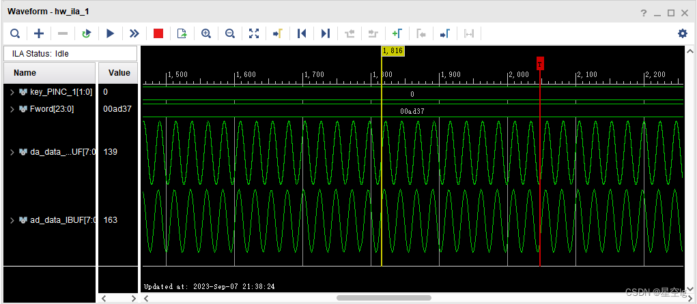Go to cursor with the yellow marker icon
This screenshot has height=304, width=697.
(278, 33)
